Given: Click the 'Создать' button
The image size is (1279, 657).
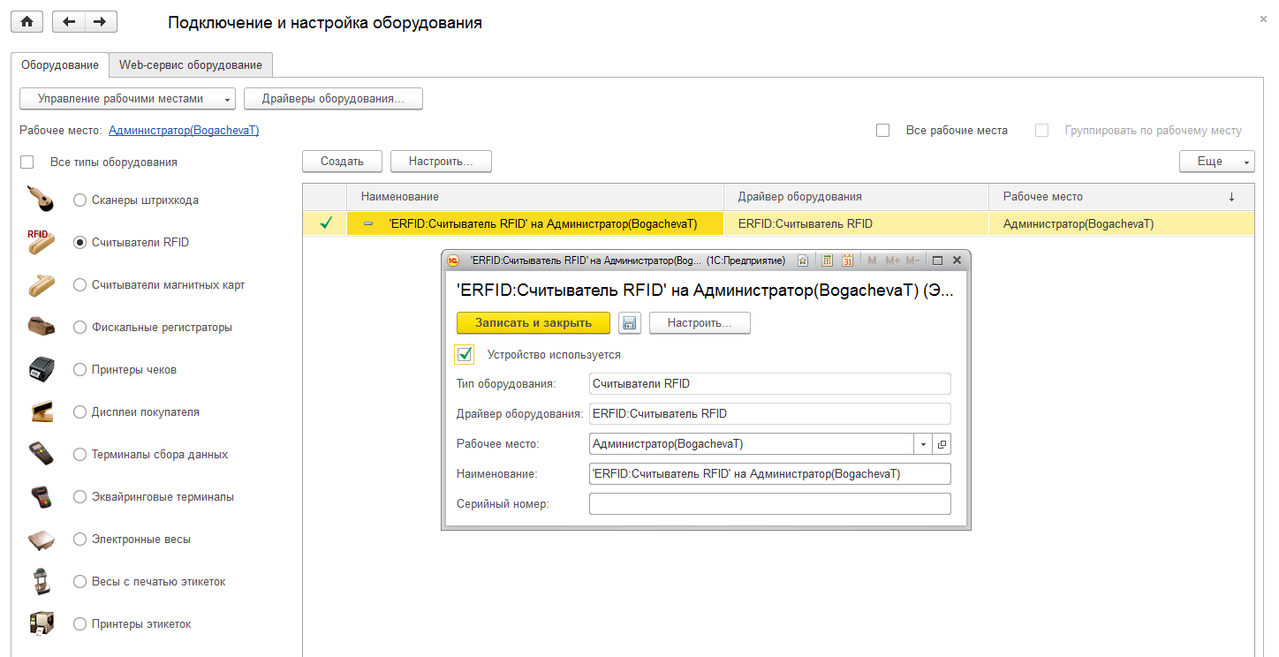Looking at the screenshot, I should (x=342, y=162).
